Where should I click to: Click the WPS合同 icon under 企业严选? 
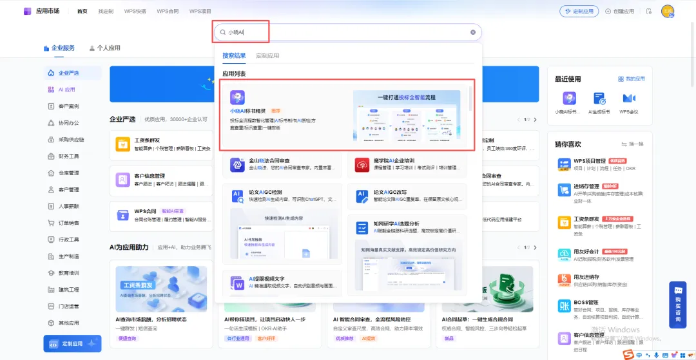click(123, 215)
